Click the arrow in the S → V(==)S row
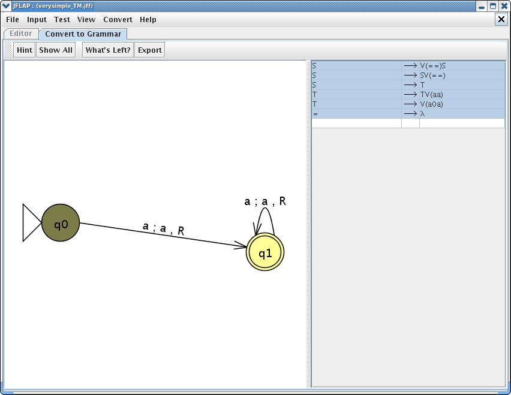 [410, 66]
